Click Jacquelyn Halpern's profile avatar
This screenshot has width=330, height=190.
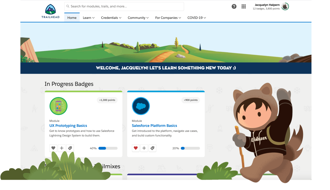[x=285, y=6]
